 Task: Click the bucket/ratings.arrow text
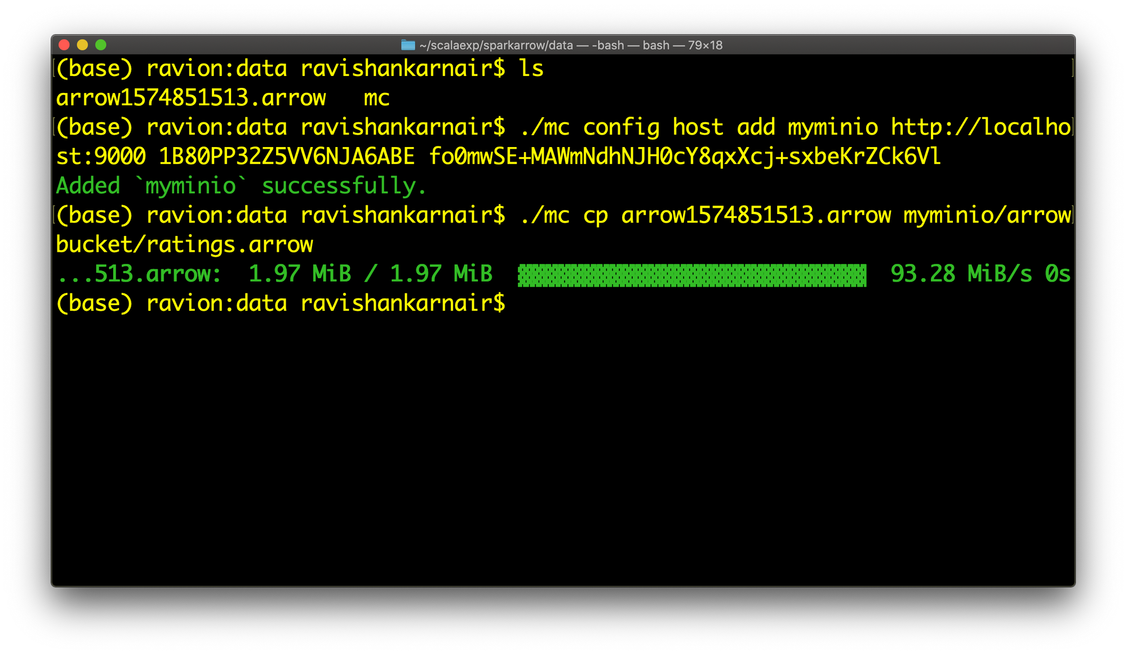point(185,244)
